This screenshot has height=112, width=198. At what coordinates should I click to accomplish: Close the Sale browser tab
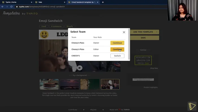tap(65, 2)
